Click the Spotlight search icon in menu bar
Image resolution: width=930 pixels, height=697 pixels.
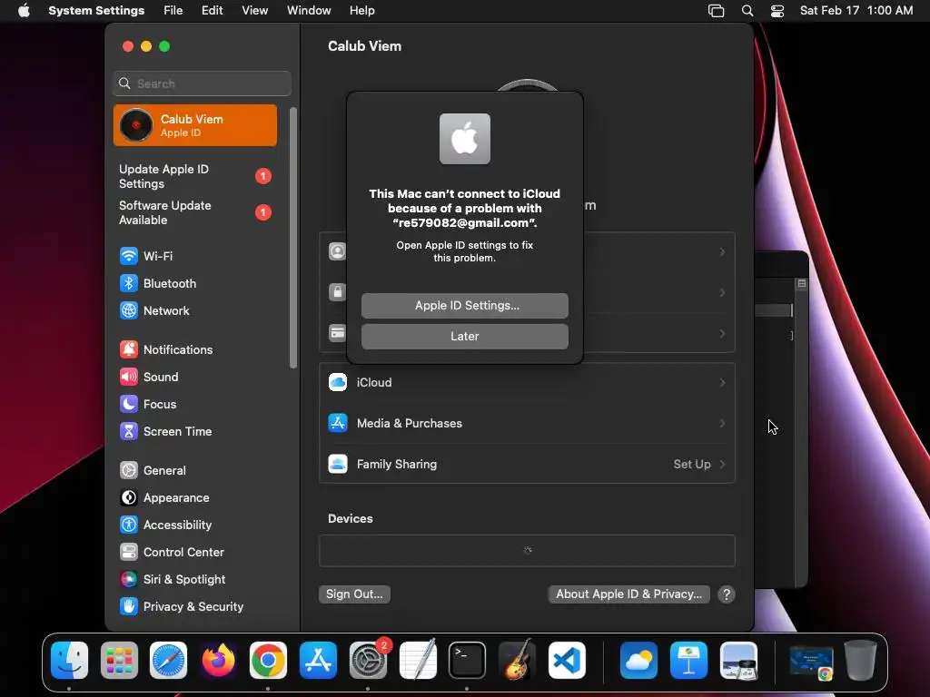click(747, 11)
